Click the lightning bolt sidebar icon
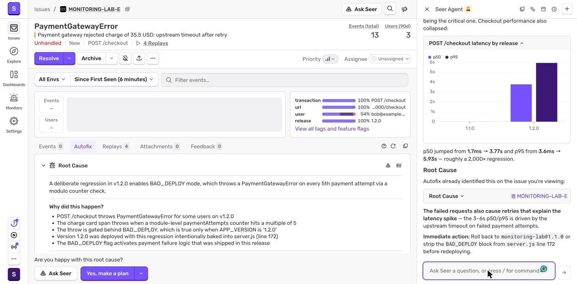The image size is (577, 284). [14, 235]
